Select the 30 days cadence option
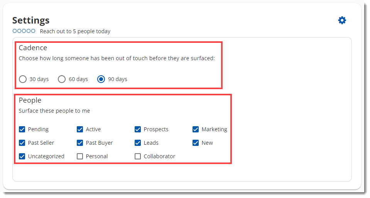The height and width of the screenshot is (198, 370). click(23, 79)
